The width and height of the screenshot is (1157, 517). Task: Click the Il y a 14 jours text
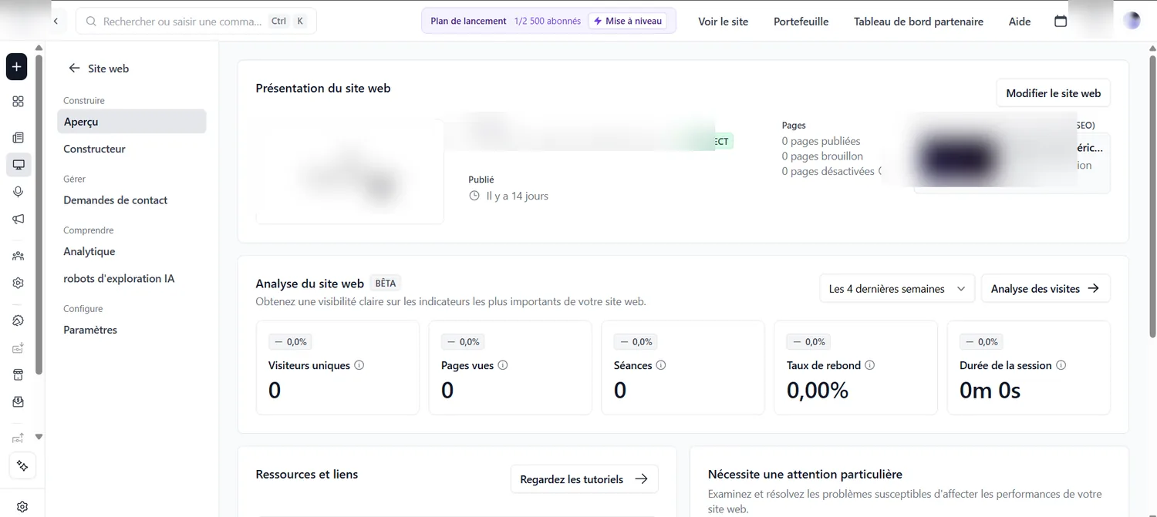[x=518, y=196]
